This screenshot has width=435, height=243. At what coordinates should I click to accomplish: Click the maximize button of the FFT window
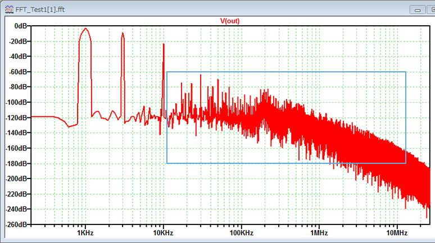coord(432,10)
